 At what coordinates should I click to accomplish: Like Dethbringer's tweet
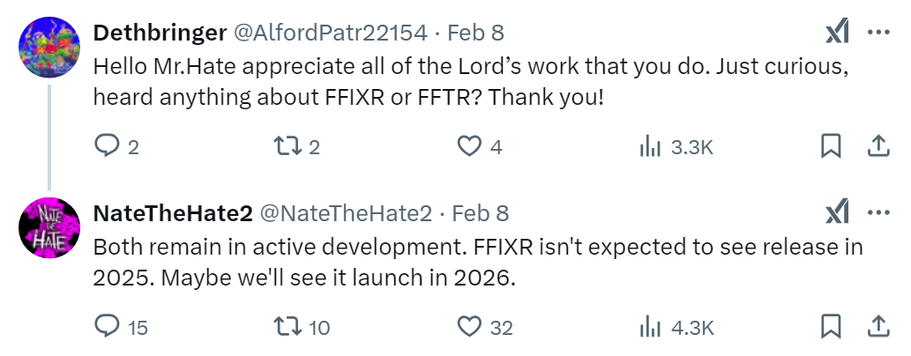[468, 147]
